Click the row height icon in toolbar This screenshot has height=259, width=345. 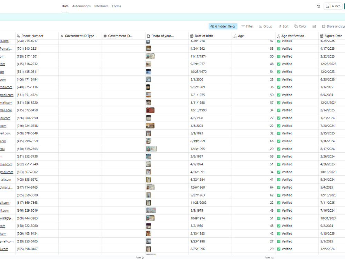pos(314,26)
